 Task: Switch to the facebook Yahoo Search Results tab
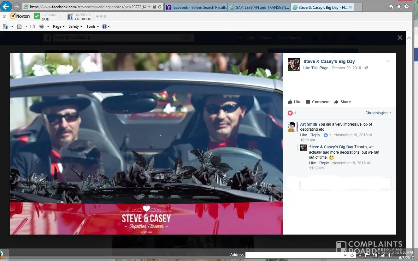point(196,7)
